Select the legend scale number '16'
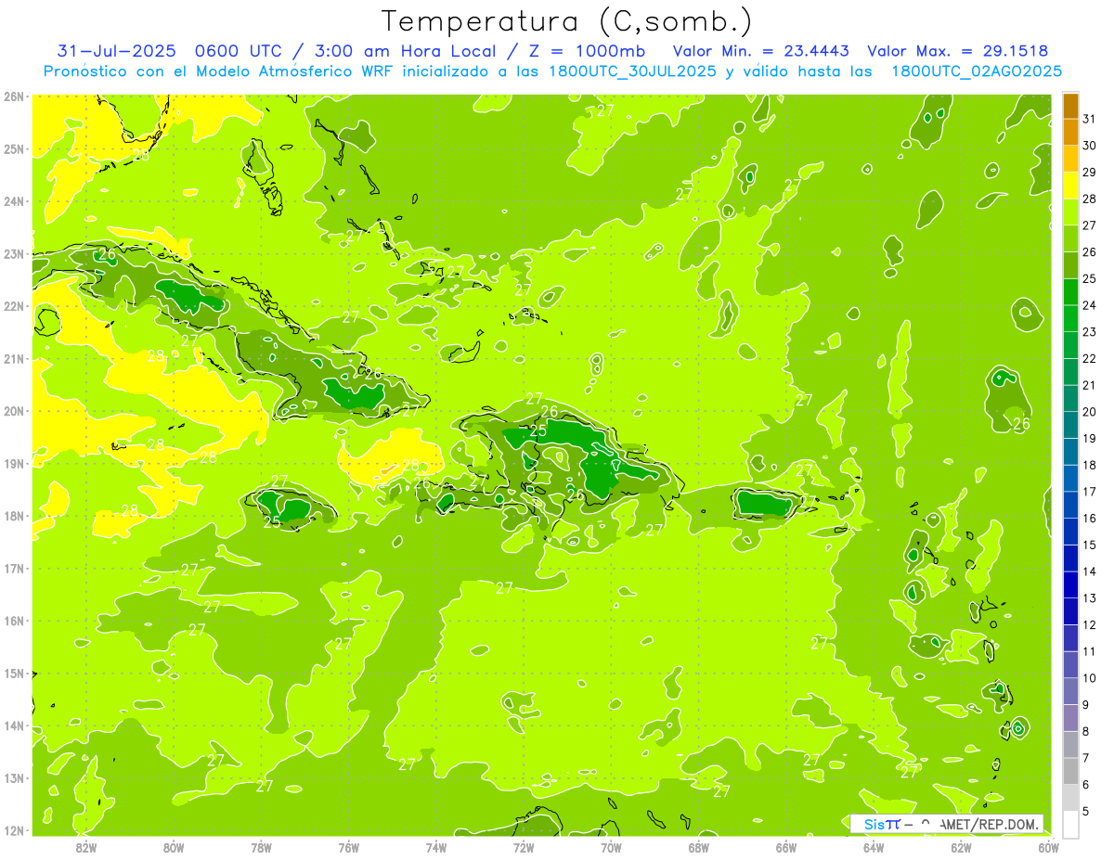This screenshot has width=1114, height=860. pos(1090,519)
